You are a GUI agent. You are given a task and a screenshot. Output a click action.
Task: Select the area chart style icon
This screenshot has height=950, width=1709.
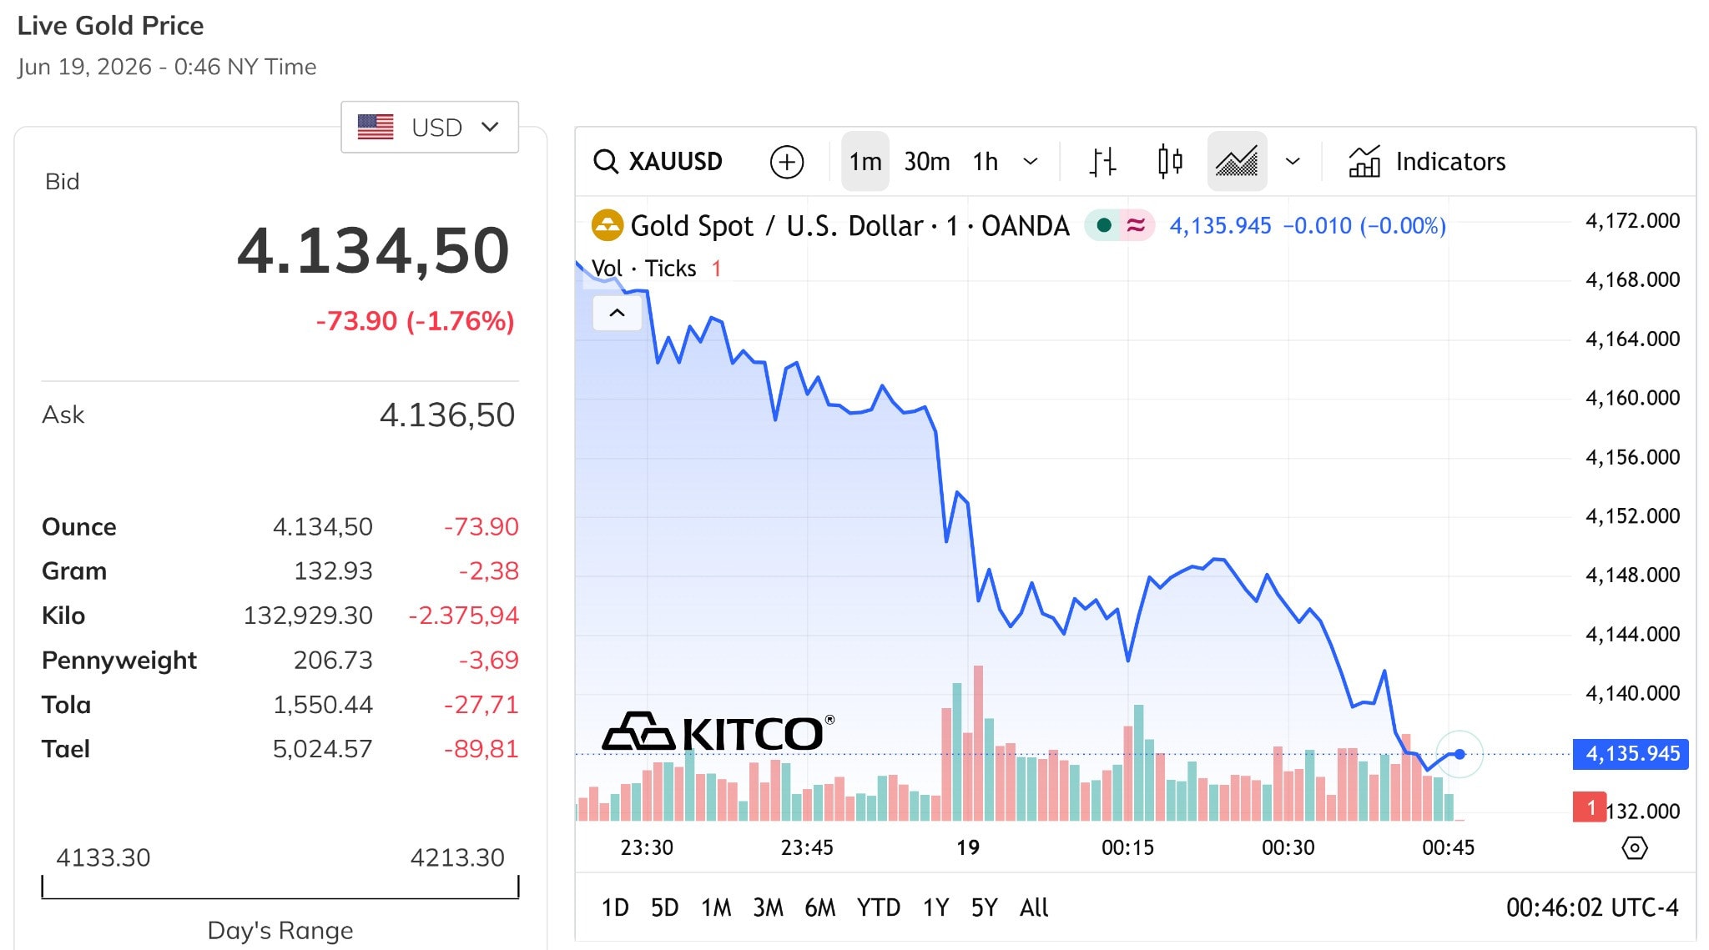(x=1237, y=161)
